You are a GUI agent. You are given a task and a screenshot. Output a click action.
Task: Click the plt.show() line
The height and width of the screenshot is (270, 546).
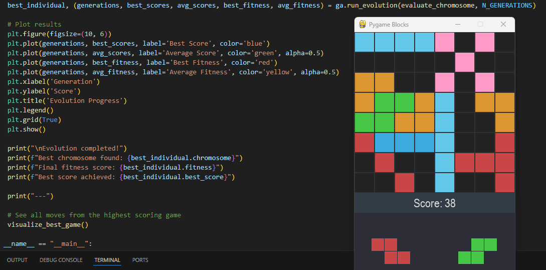(27, 129)
